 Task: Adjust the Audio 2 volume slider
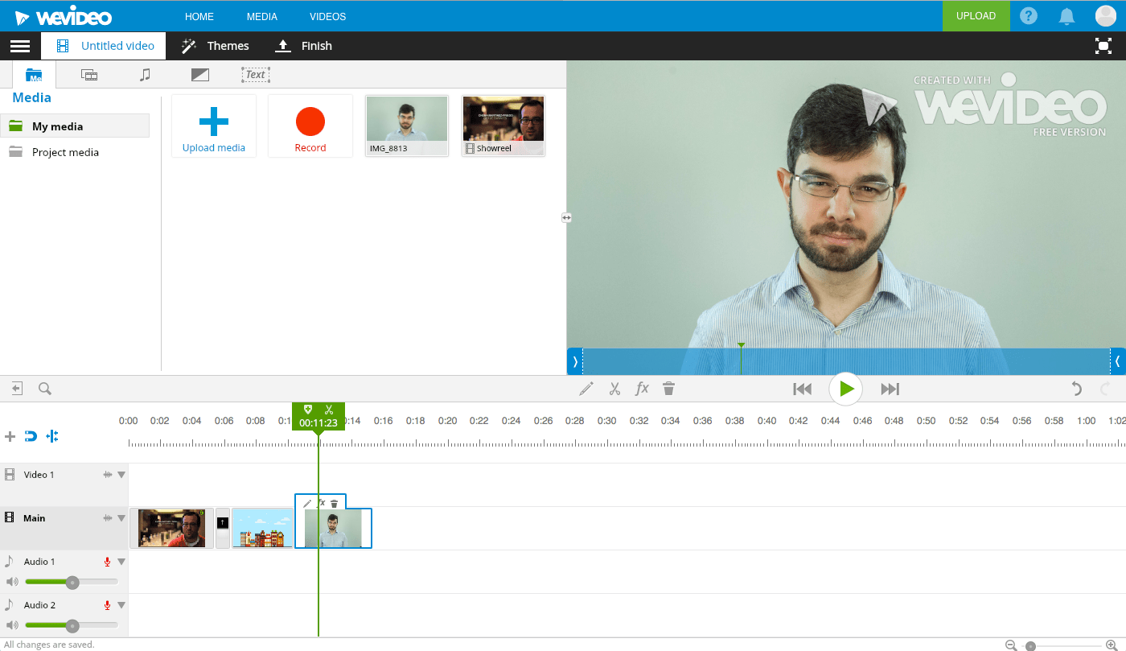[x=72, y=625]
